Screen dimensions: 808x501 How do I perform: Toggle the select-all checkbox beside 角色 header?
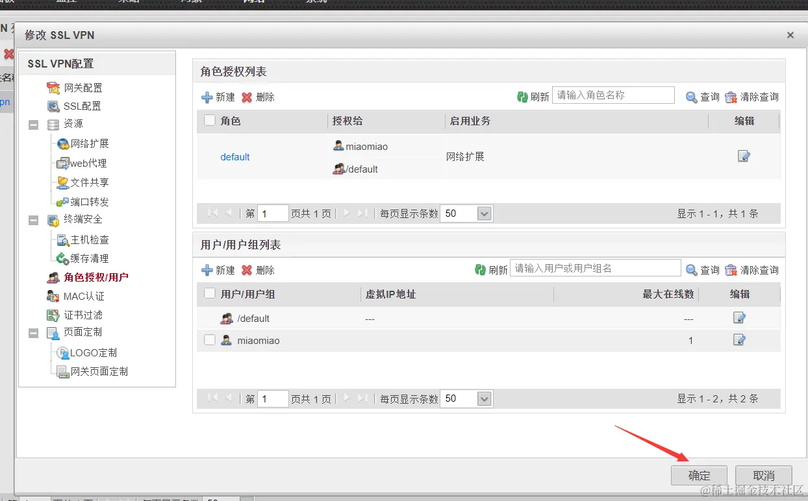pyautogui.click(x=209, y=120)
